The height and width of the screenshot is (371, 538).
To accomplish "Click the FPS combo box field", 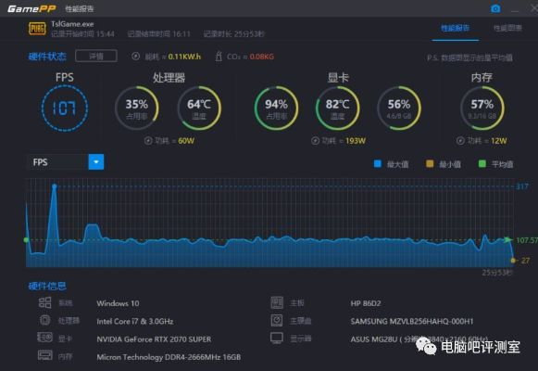I will 65,161.
